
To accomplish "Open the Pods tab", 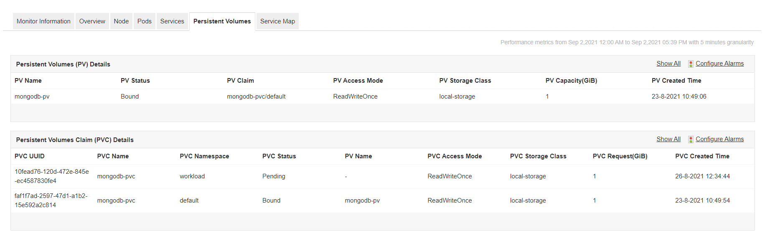I will [144, 21].
